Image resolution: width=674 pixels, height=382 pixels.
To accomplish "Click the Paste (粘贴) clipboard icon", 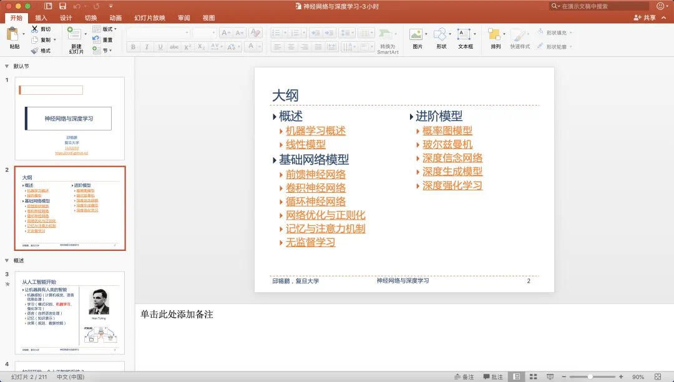I will click(13, 34).
